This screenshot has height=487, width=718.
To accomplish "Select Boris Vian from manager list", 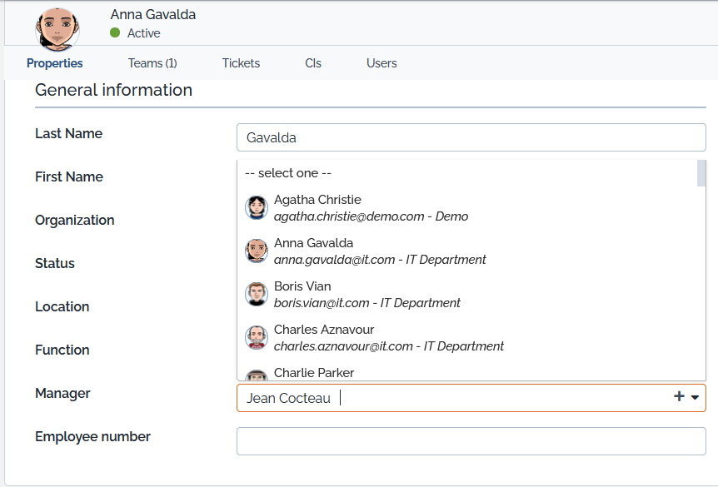I will click(366, 295).
